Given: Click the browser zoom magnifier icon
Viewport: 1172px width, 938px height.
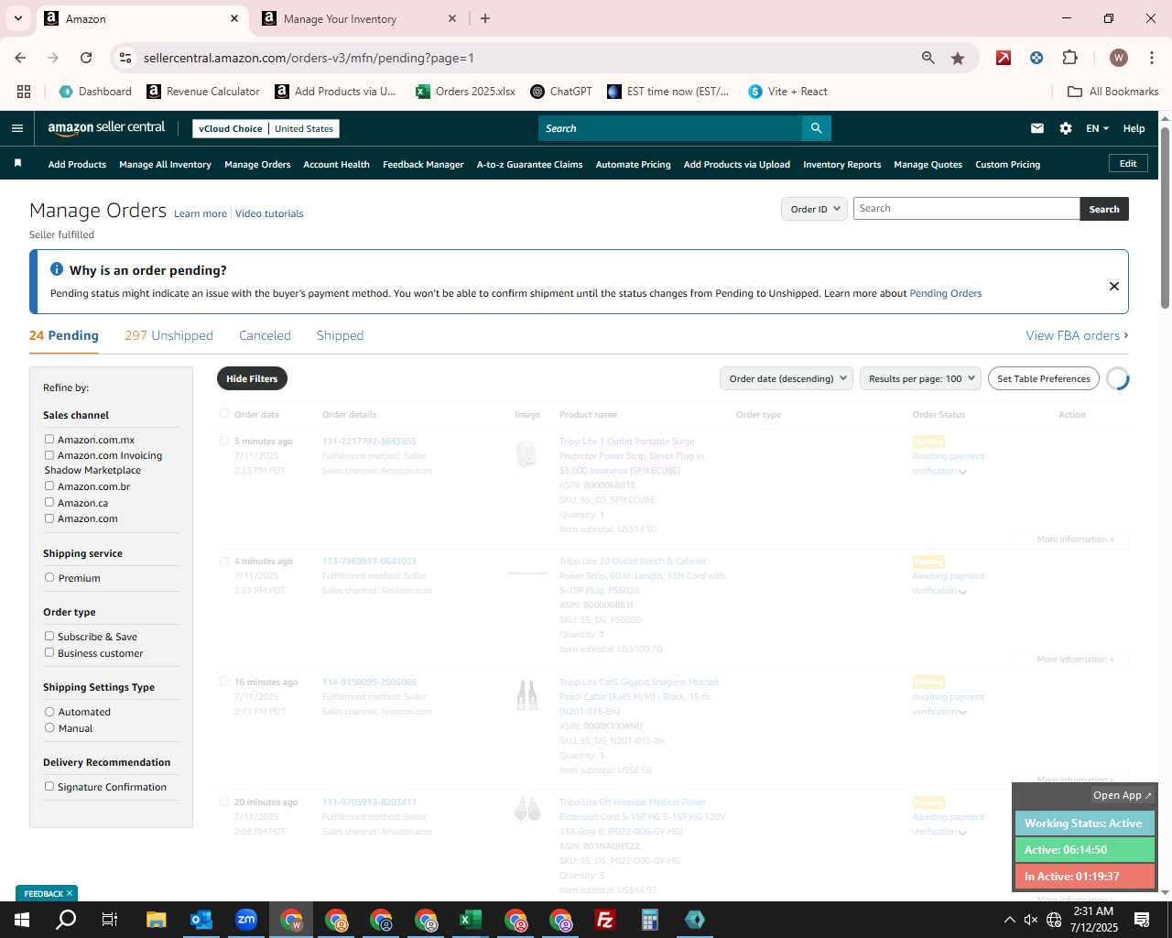Looking at the screenshot, I should [x=928, y=58].
